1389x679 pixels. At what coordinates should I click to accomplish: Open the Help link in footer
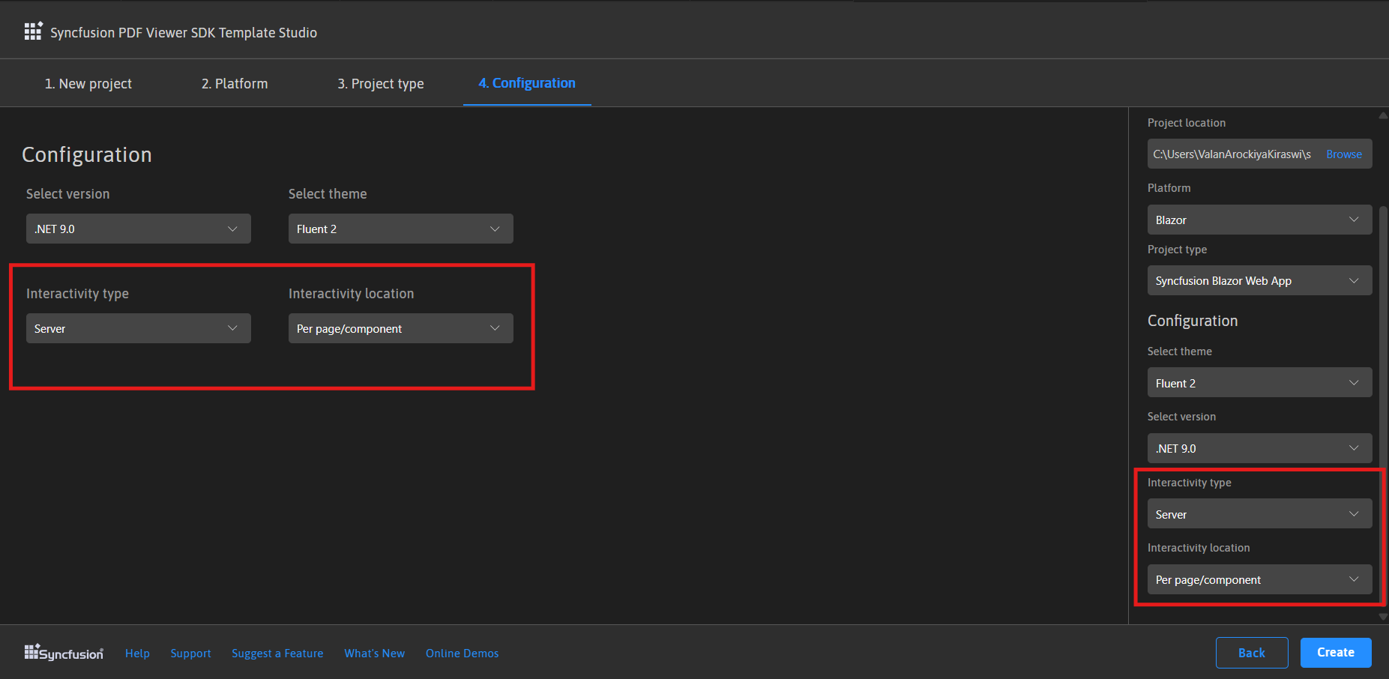click(x=137, y=654)
